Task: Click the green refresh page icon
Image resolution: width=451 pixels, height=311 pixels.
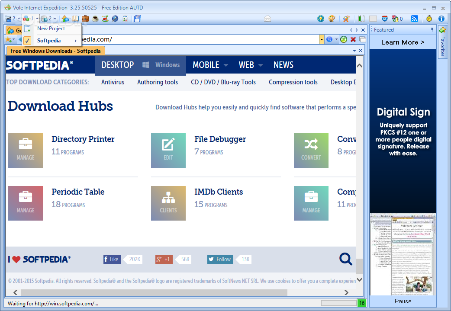Action: click(x=344, y=39)
